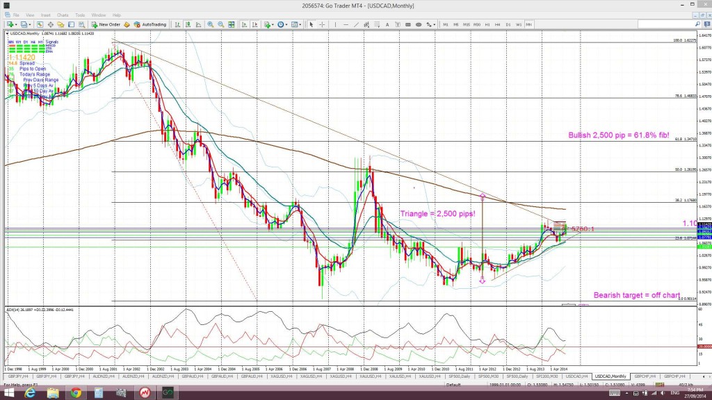Select the arrow cursor tool
The image size is (712, 400).
311,24
